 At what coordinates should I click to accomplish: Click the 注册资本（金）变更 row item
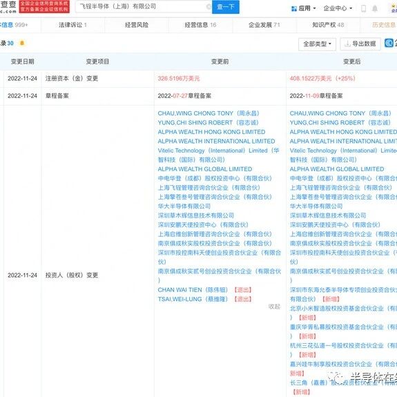pyautogui.click(x=72, y=79)
